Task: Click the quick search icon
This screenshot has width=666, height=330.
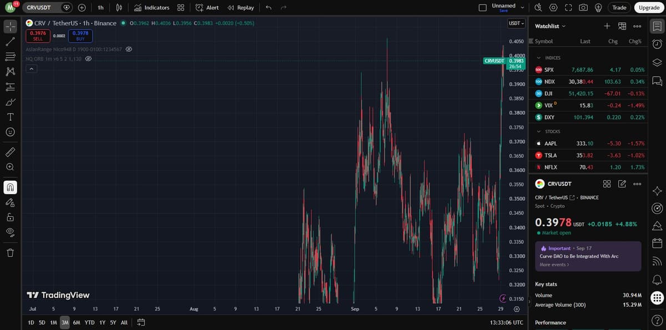Action: tap(538, 8)
